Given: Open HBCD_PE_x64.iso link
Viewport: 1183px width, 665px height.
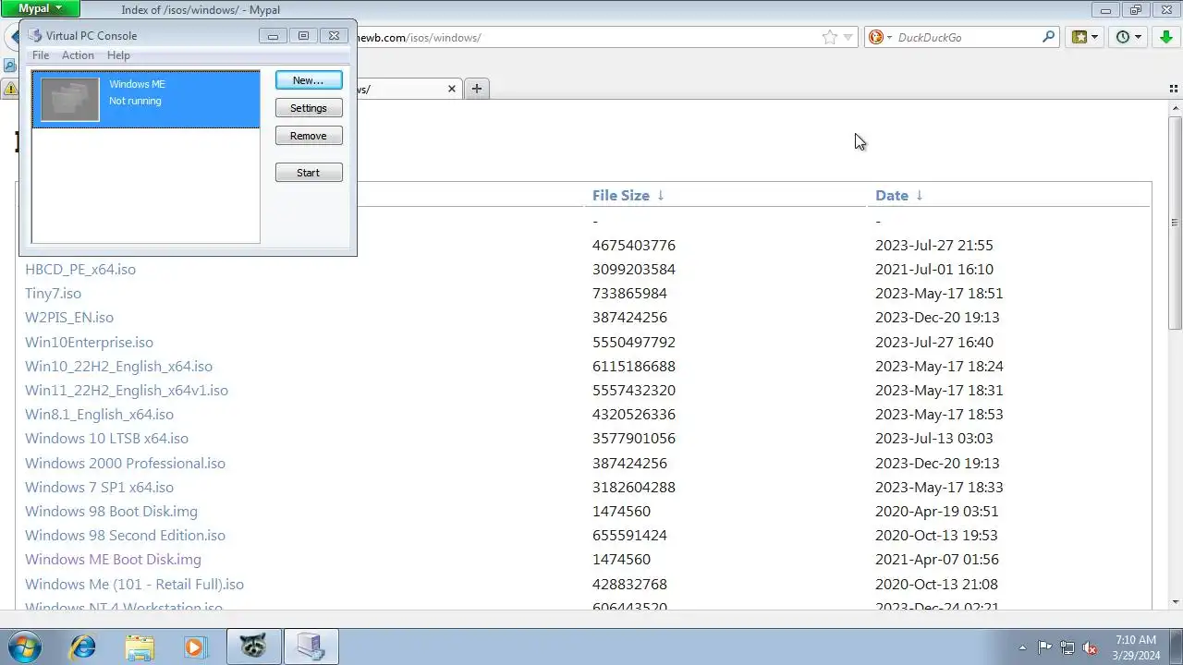Looking at the screenshot, I should pos(80,269).
